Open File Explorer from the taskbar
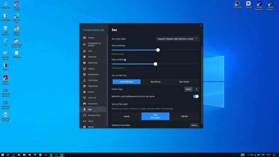 24,155
